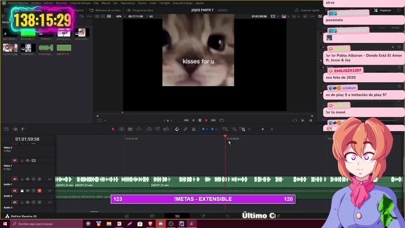
Task: Click the Full Extent Zoom icon
Action: tap(225, 129)
